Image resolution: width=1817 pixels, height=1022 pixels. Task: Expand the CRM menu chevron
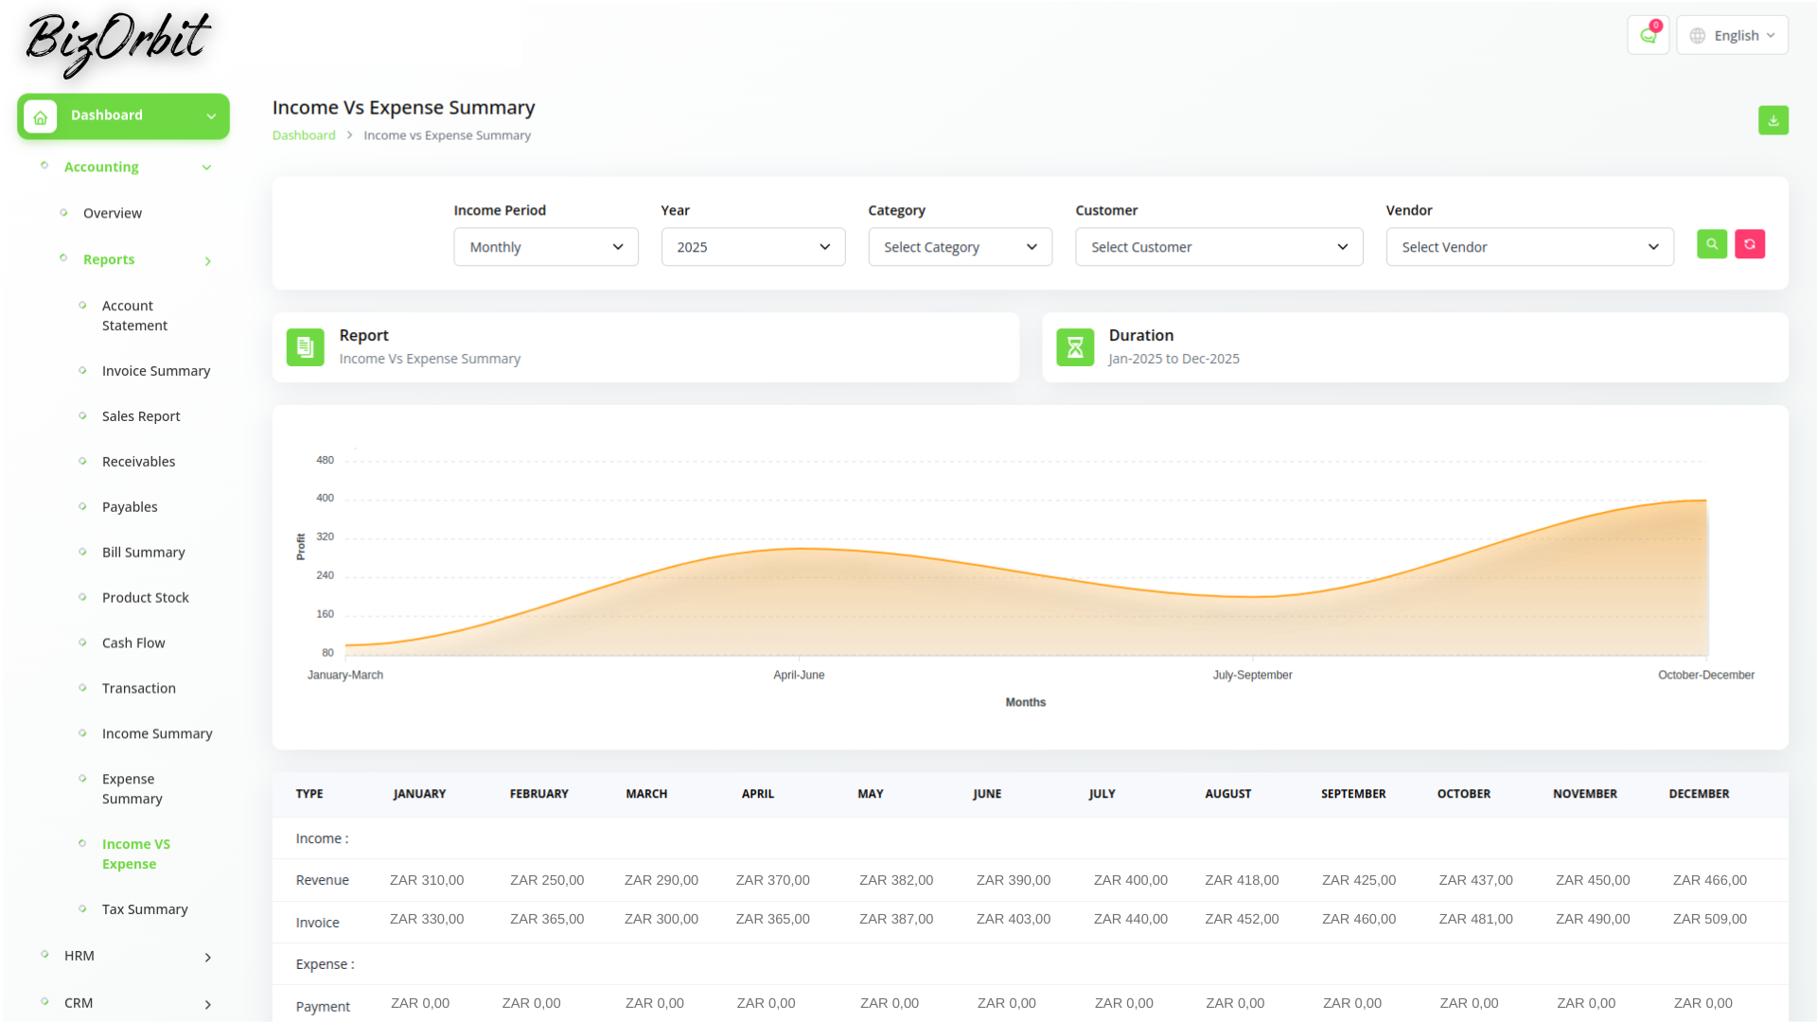tap(208, 1005)
